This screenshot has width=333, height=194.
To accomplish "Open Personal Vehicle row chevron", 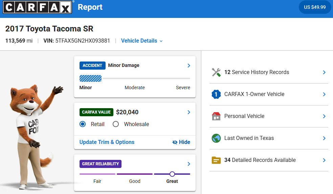I will point(324,116).
